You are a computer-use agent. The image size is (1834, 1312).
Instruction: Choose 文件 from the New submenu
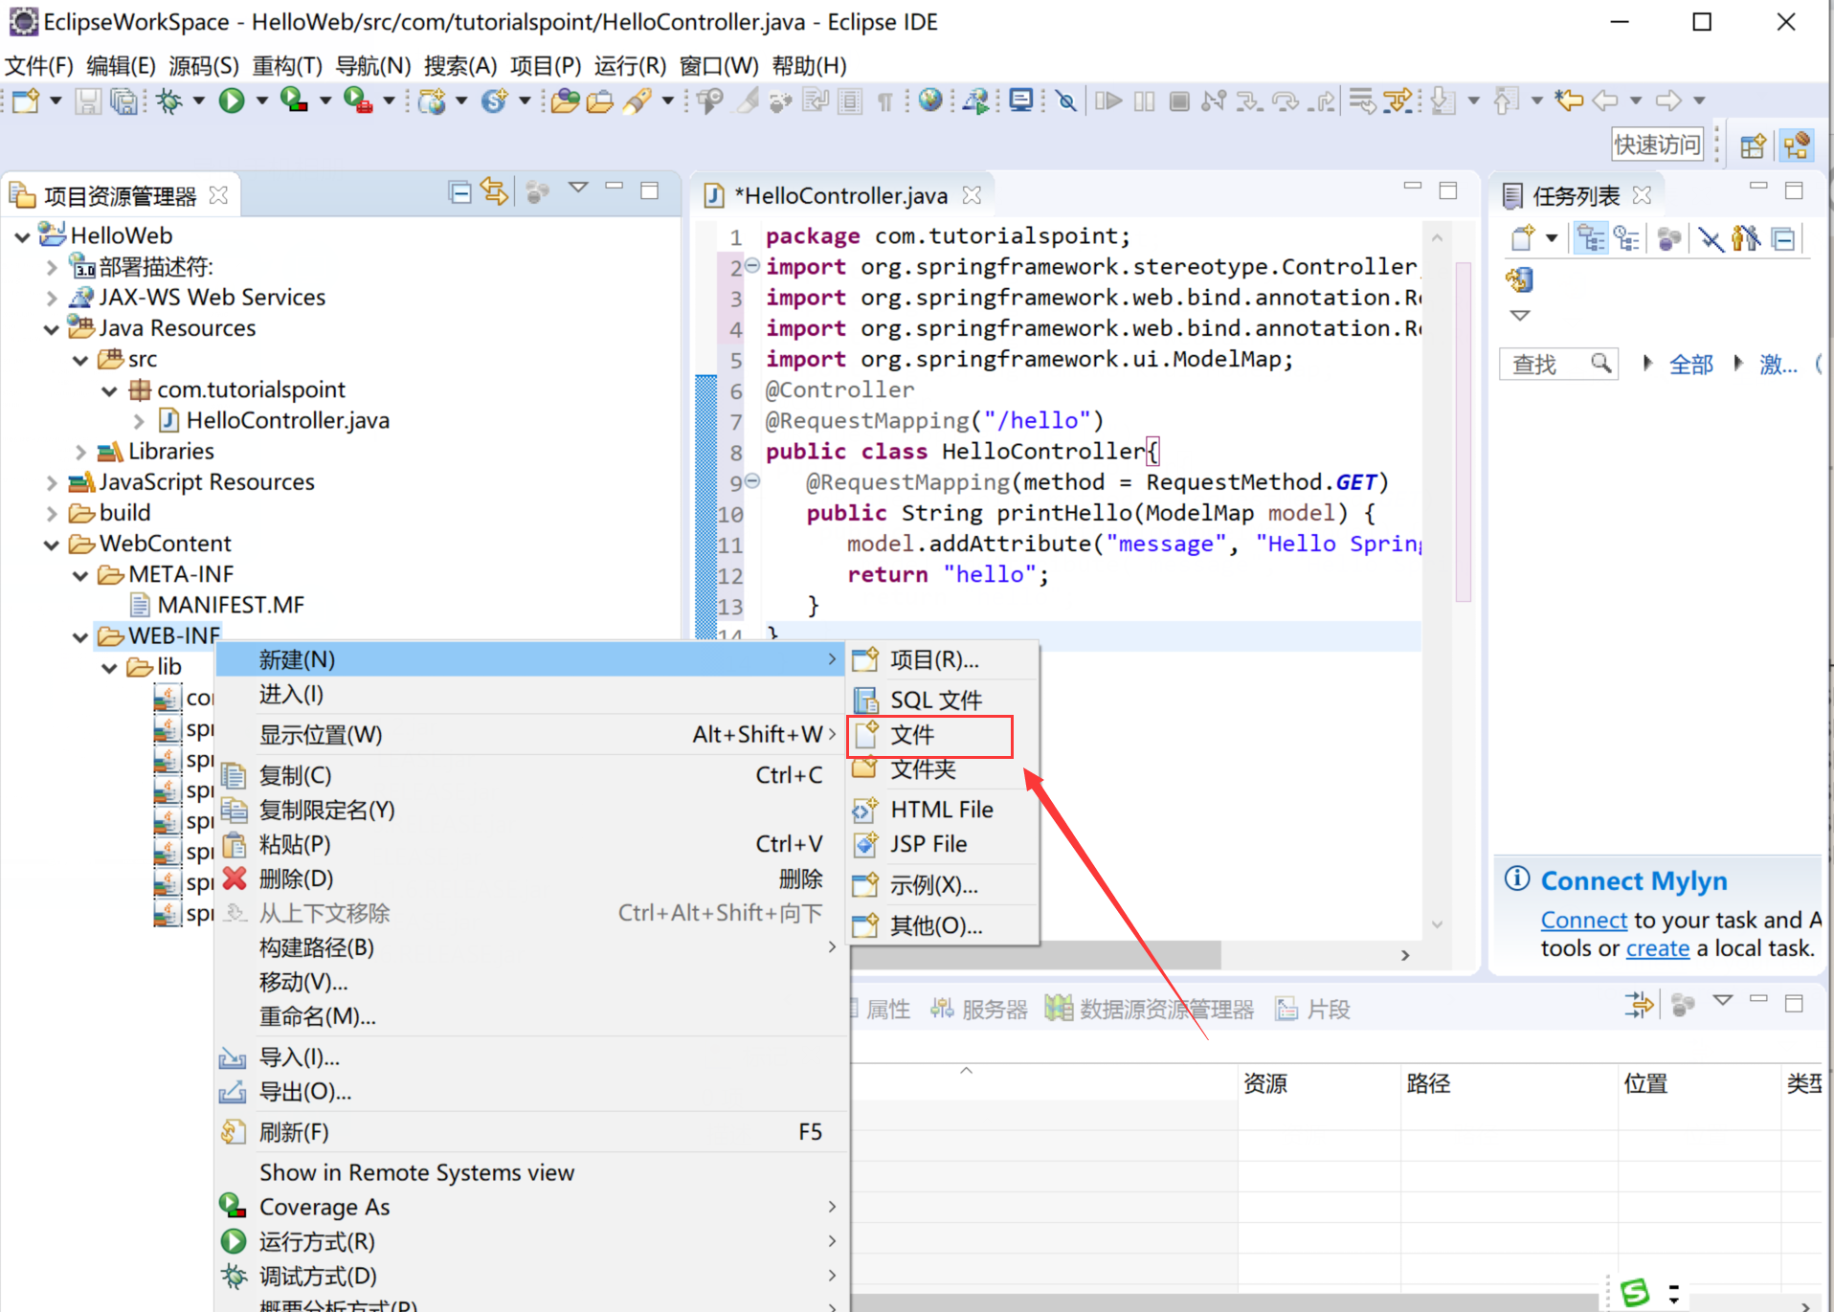click(x=912, y=735)
